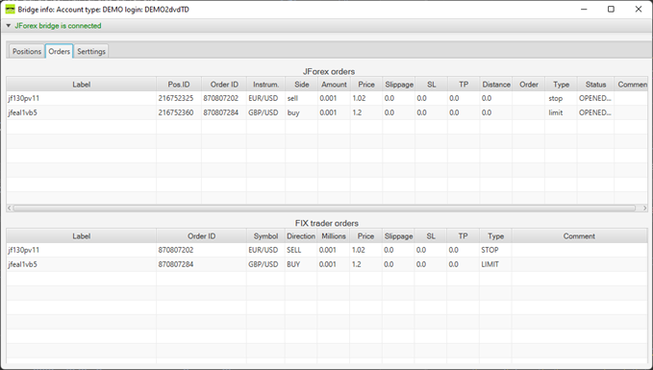Sort FIX trader orders by Label column
This screenshot has height=370, width=653.
[x=81, y=236]
